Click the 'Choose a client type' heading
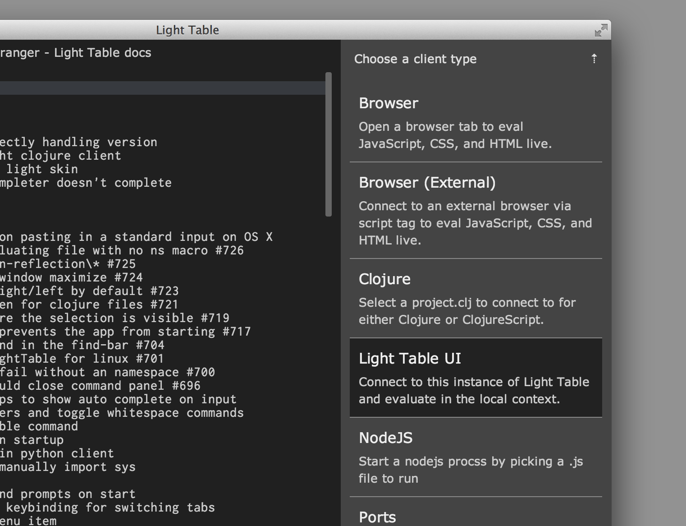 click(x=415, y=59)
